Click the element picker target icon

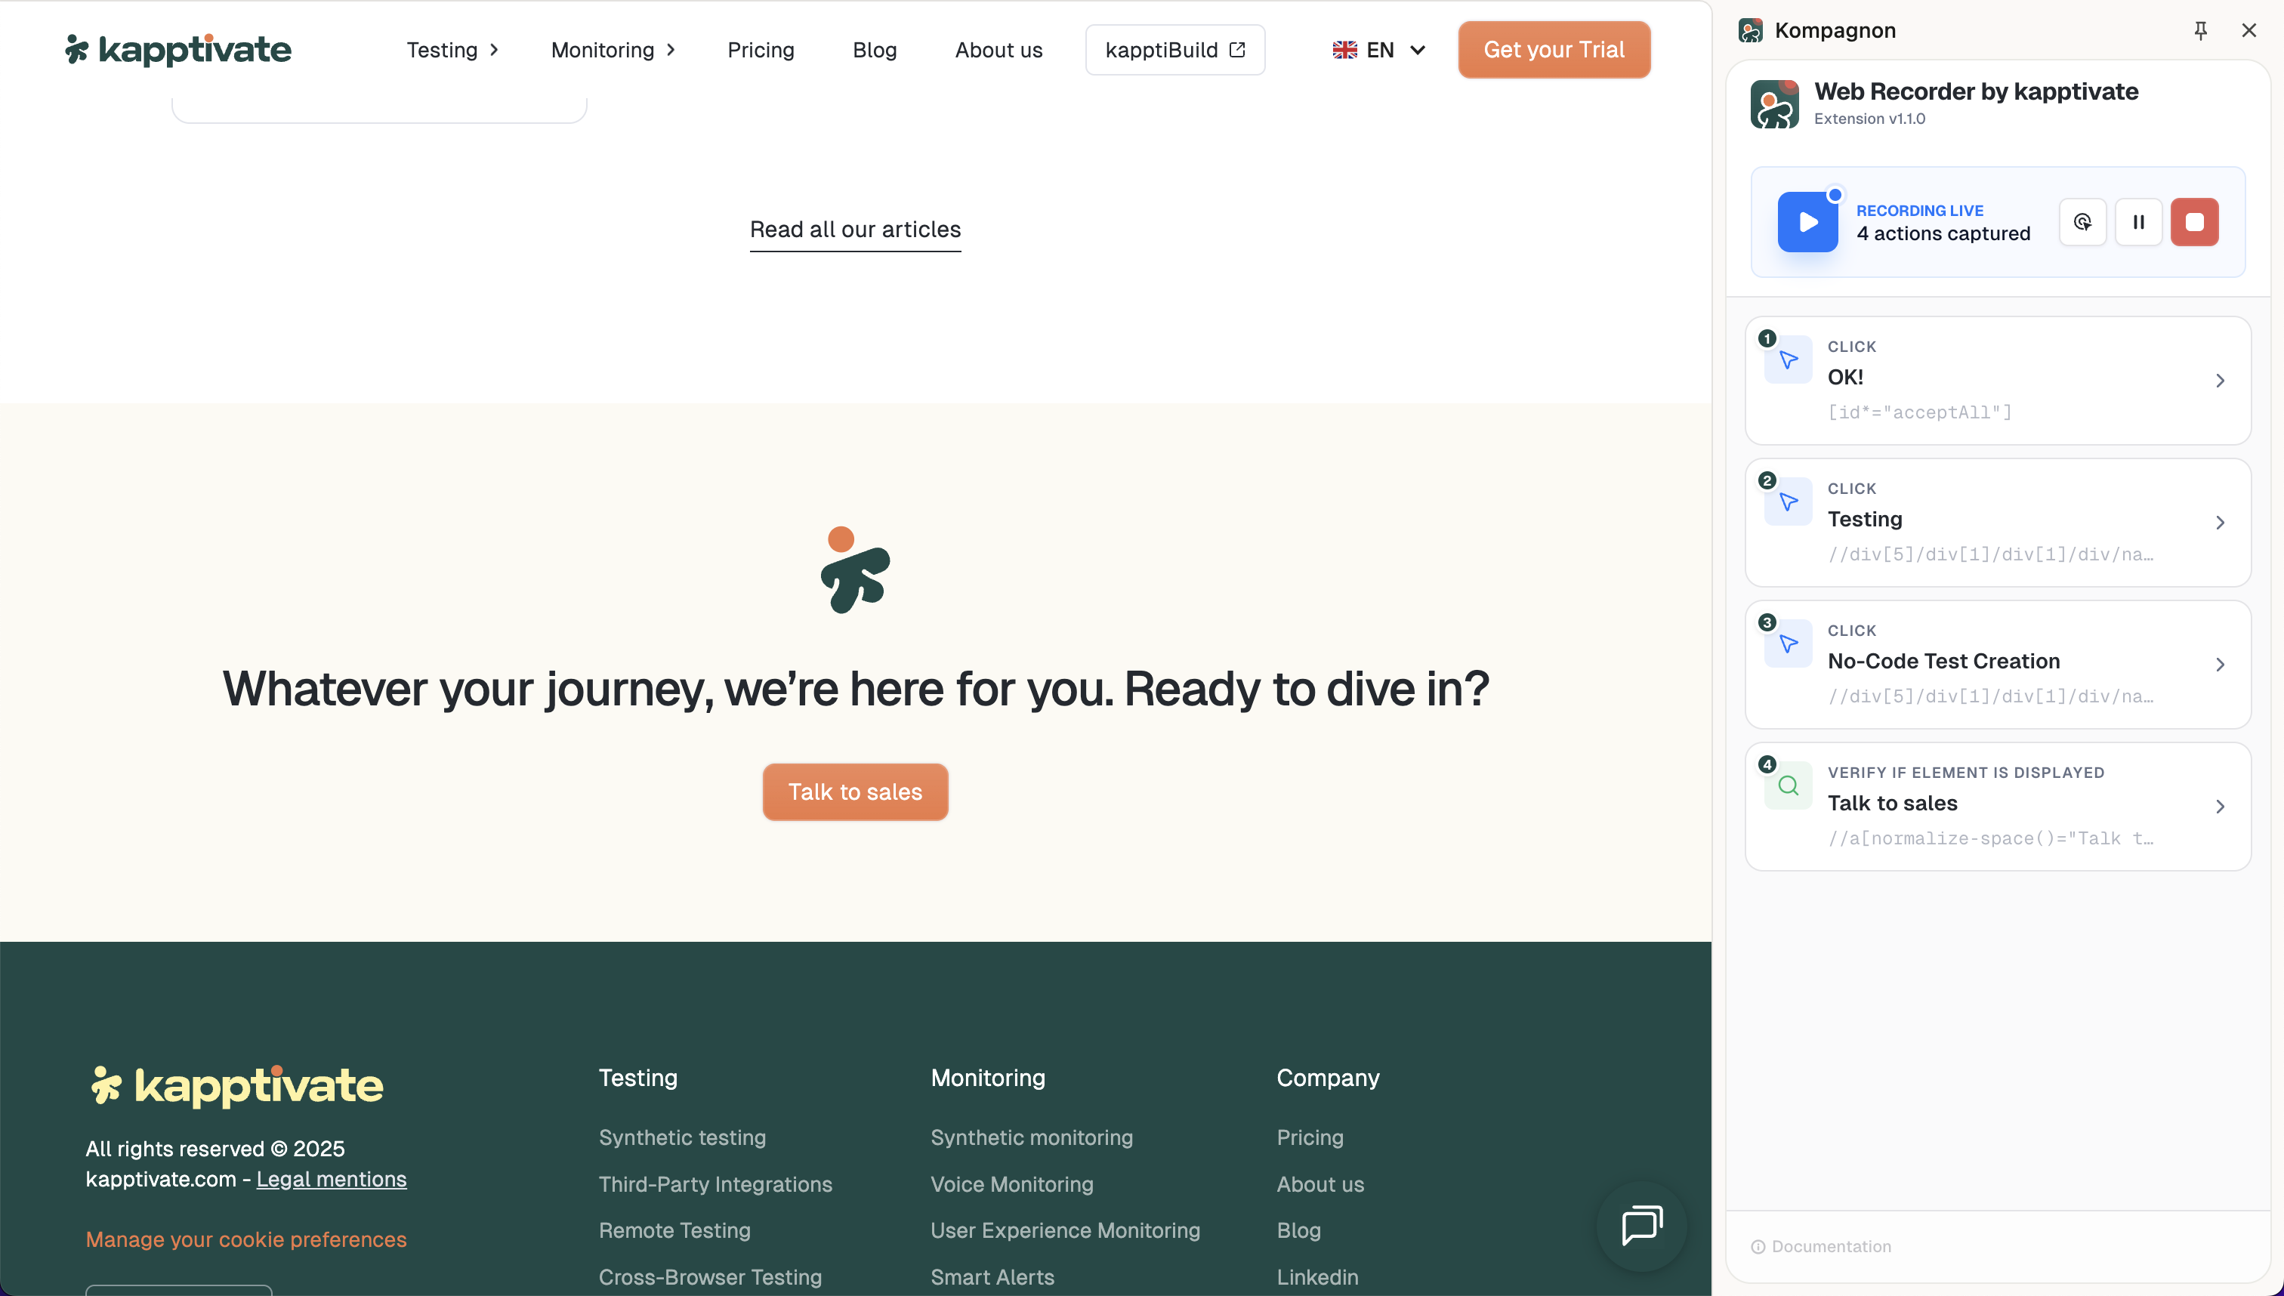(2082, 221)
